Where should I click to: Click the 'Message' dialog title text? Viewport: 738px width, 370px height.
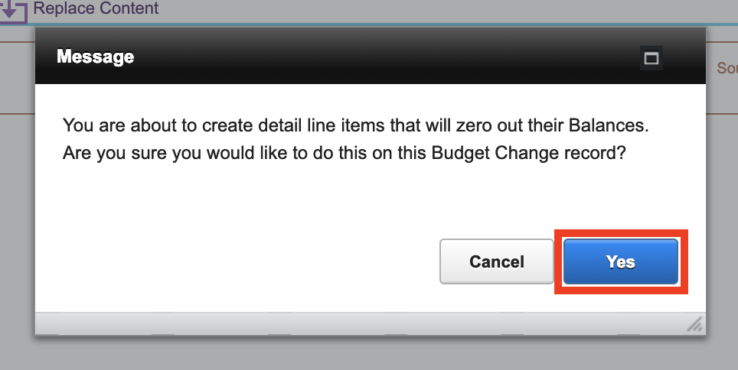tap(96, 57)
